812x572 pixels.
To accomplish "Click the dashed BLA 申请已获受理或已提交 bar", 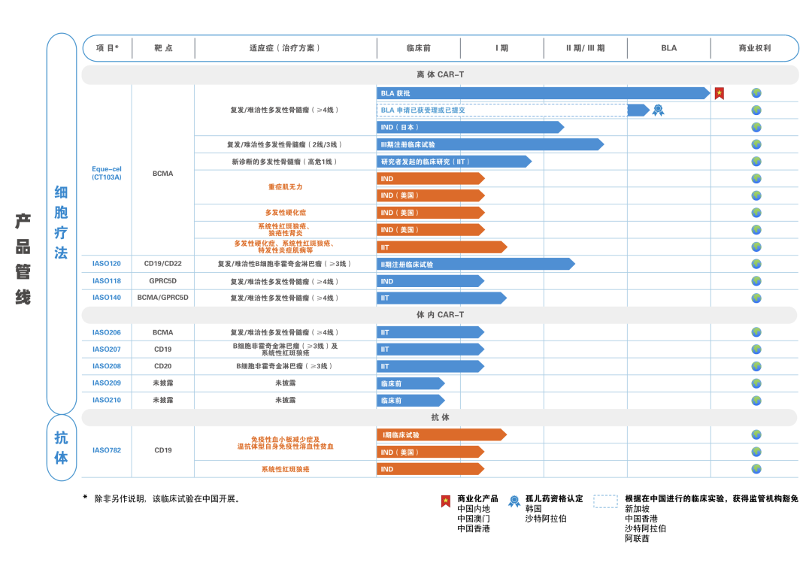I will point(502,110).
